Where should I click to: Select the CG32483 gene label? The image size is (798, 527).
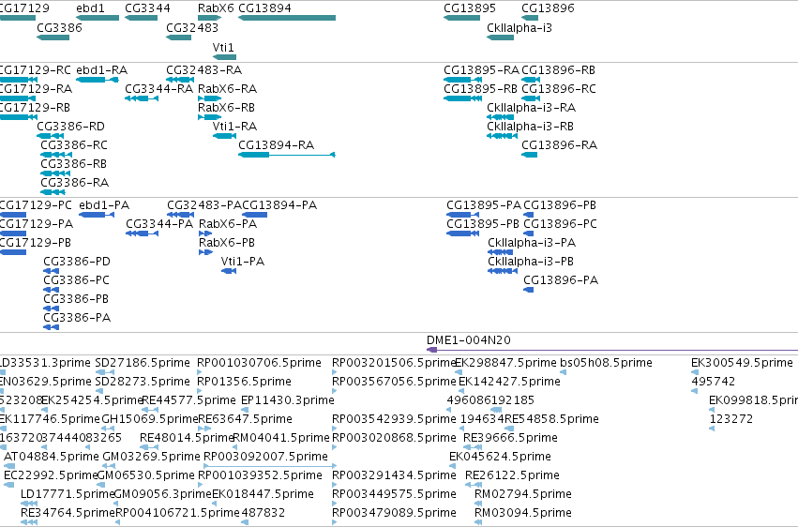192,28
